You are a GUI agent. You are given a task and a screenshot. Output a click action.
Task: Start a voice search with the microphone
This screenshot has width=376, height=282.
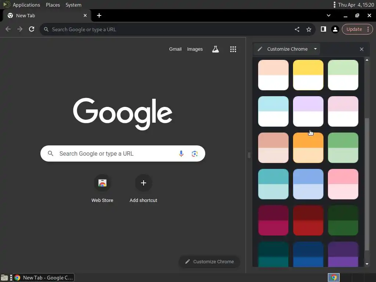(x=181, y=153)
